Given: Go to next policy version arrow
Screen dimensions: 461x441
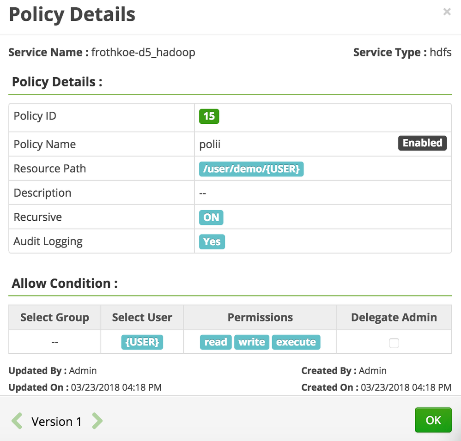Looking at the screenshot, I should 97,421.
